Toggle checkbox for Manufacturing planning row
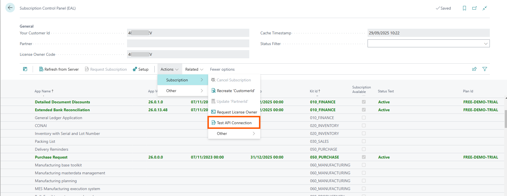This screenshot has height=196, width=507. coord(364,181)
